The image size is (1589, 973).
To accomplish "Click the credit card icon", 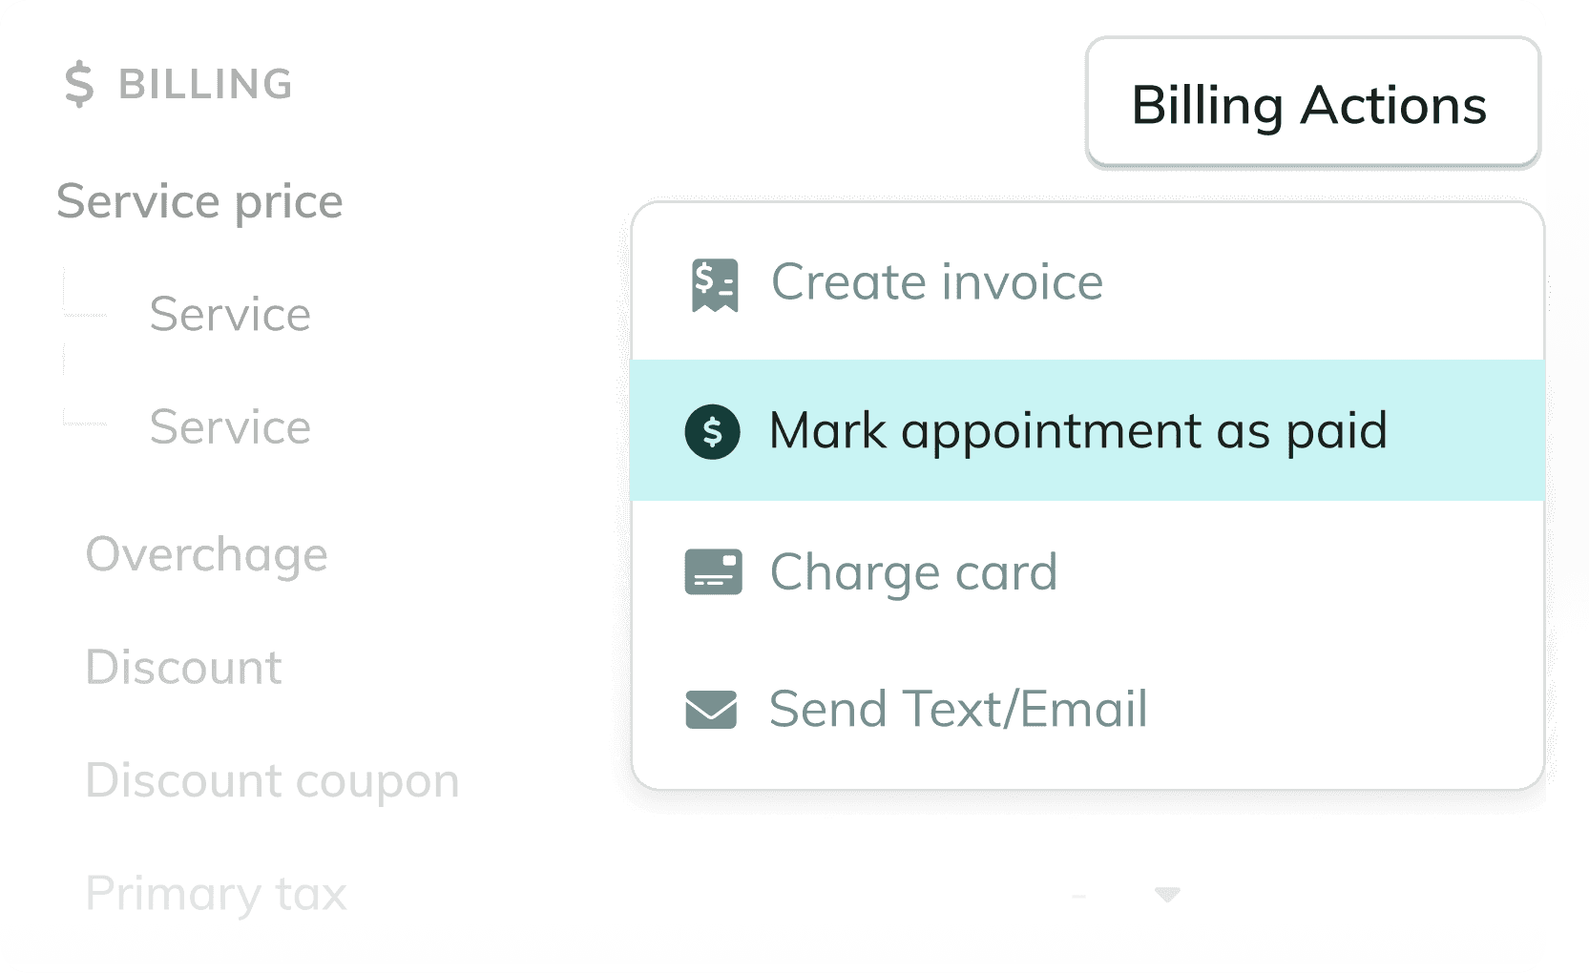I will (x=713, y=571).
